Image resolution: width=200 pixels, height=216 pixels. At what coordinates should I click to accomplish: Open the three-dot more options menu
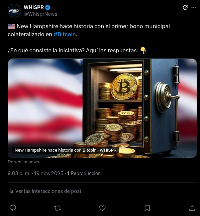(194, 7)
